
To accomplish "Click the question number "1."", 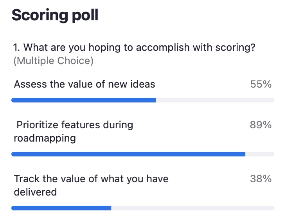I will tap(17, 48).
